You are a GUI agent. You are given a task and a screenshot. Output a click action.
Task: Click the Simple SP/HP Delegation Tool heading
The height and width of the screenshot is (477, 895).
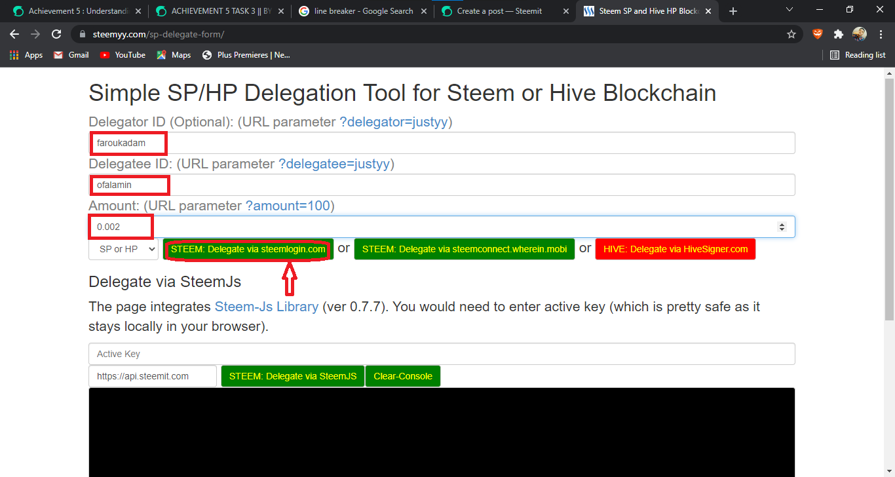402,93
